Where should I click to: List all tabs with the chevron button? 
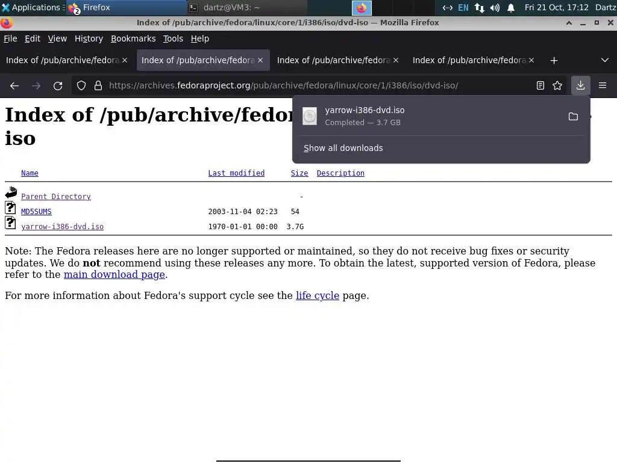[x=605, y=60]
